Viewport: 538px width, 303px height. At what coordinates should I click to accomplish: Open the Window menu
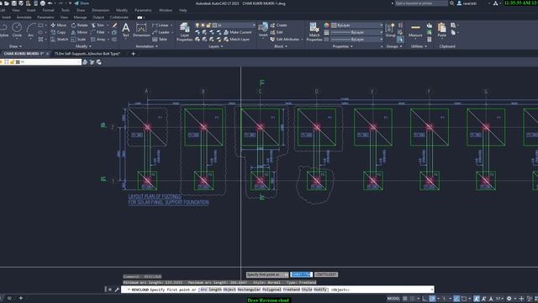point(166,10)
